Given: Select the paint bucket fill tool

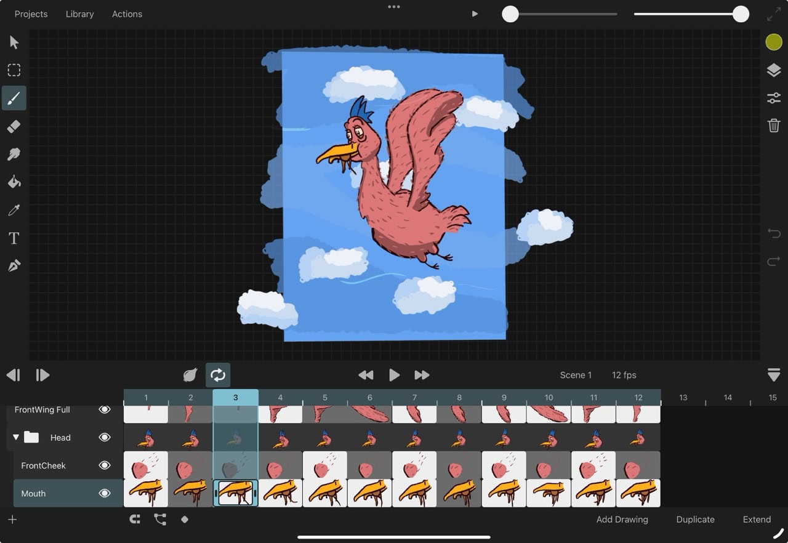Looking at the screenshot, I should (14, 182).
